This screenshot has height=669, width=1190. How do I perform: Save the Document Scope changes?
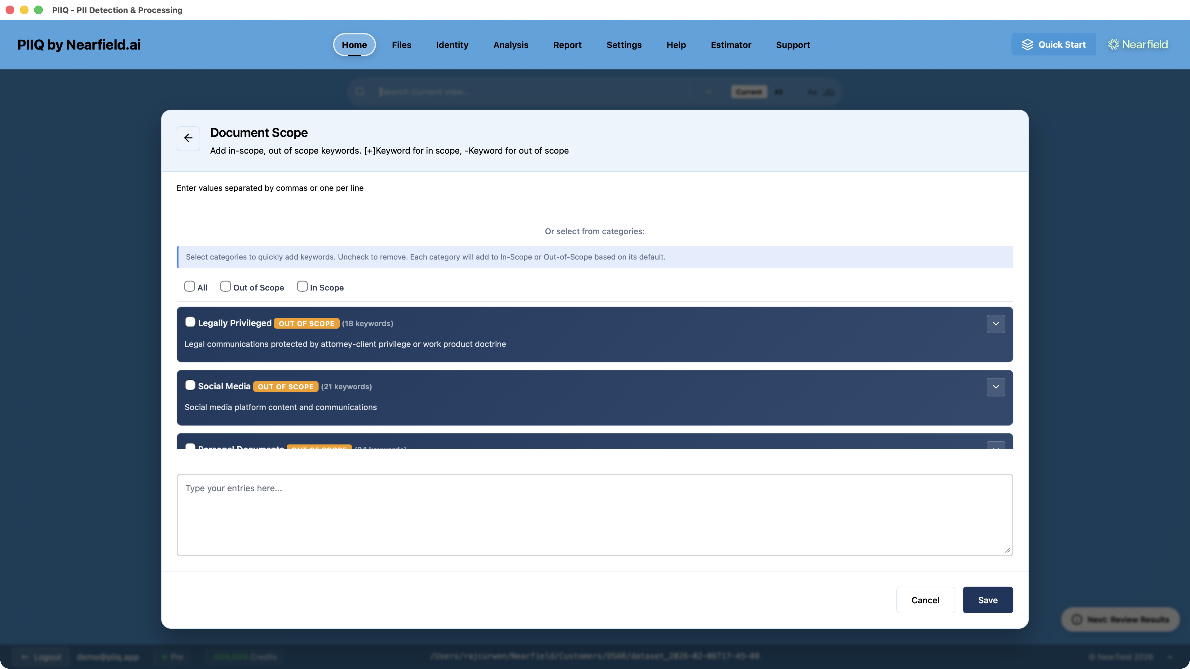[987, 600]
